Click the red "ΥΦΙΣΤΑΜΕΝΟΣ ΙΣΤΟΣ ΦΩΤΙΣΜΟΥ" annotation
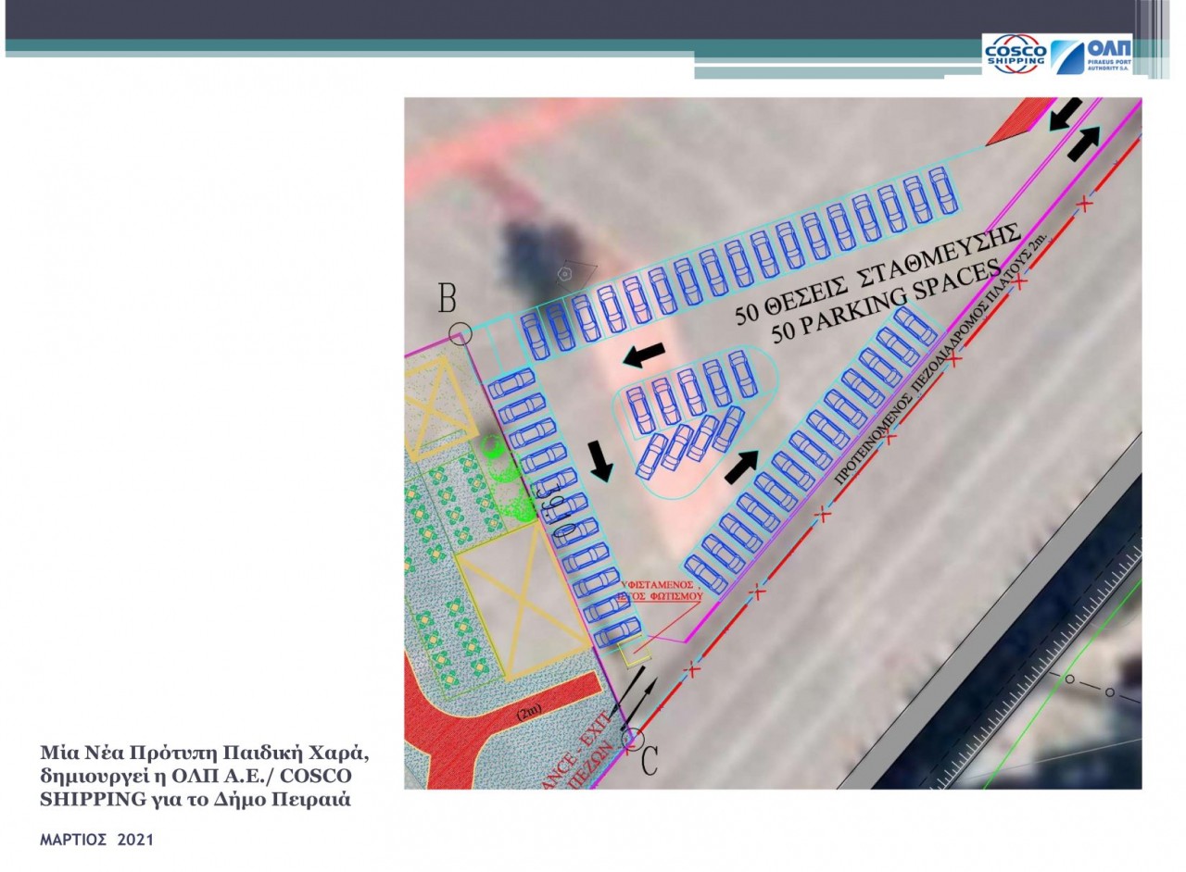The width and height of the screenshot is (1186, 872). 662,592
